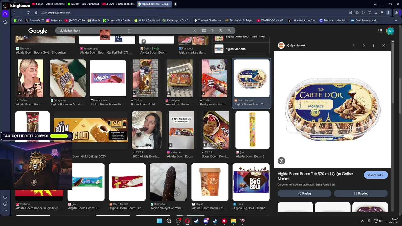Open Windows taskbar search
Image resolution: width=402 pixels, height=226 pixels.
point(169,221)
